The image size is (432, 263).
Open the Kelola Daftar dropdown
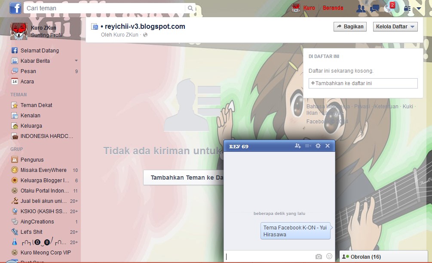(395, 27)
